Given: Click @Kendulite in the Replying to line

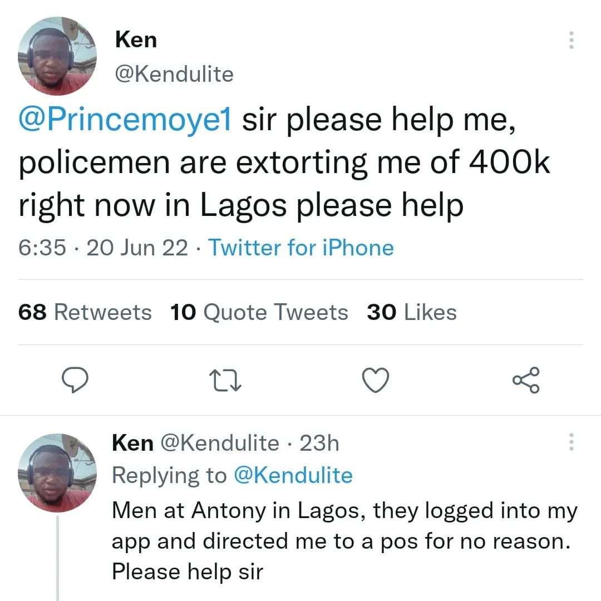Looking at the screenshot, I should pyautogui.click(x=293, y=476).
